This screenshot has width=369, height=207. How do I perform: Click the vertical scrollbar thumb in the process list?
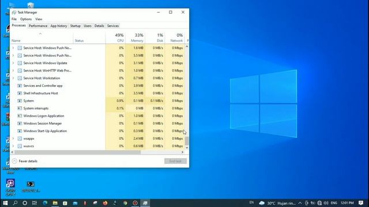(187, 141)
